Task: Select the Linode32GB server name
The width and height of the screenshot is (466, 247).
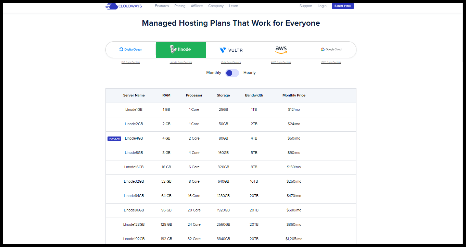Action: 134,182
